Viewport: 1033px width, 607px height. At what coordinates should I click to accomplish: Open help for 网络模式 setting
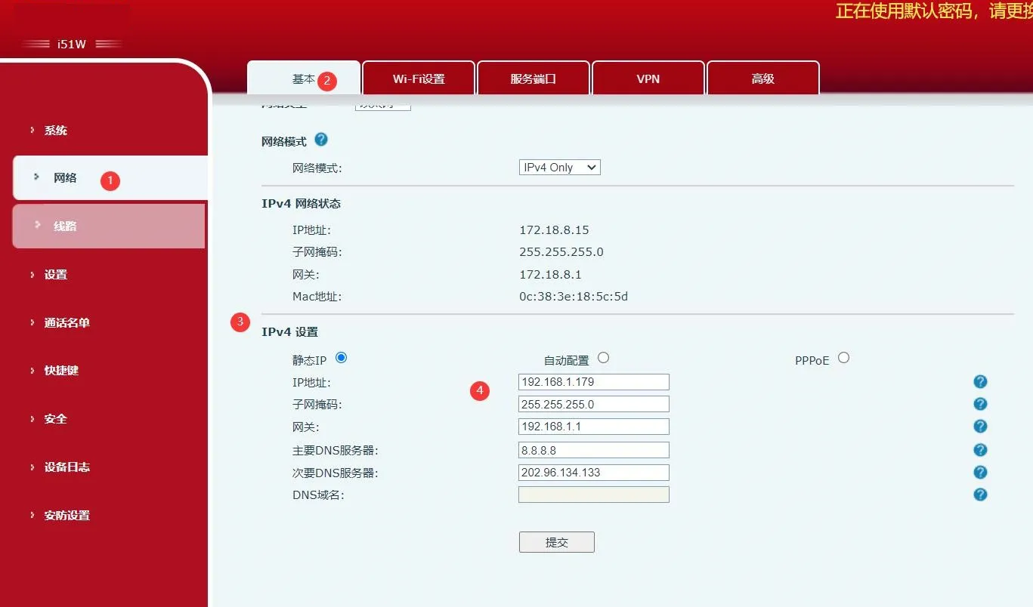(320, 139)
